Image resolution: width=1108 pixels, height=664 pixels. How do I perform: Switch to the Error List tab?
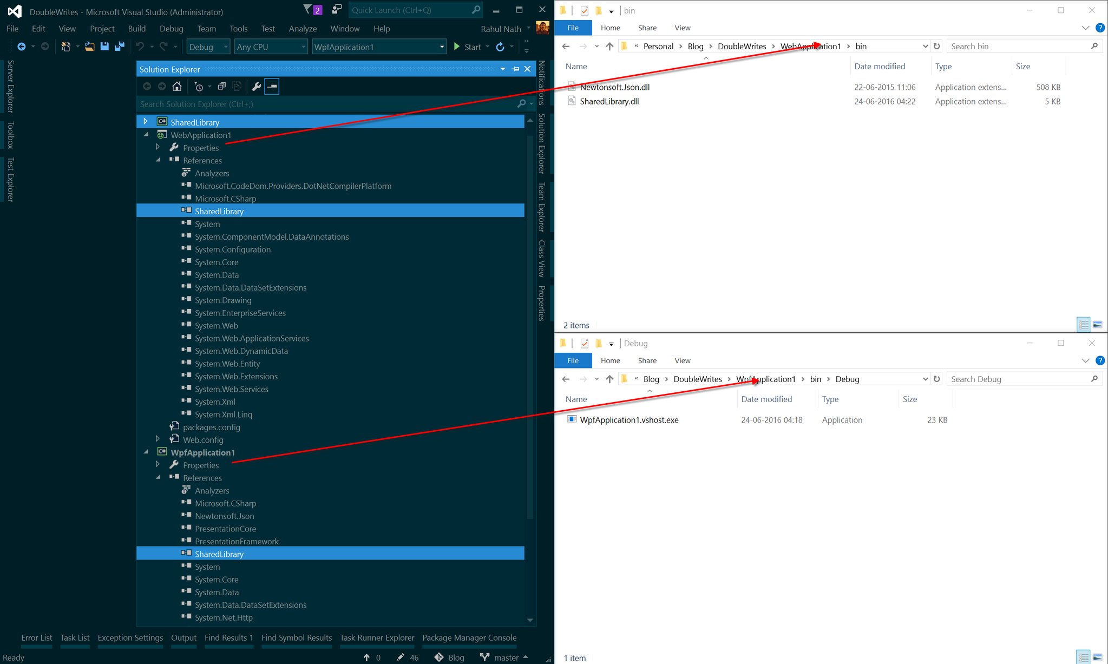pyautogui.click(x=37, y=637)
